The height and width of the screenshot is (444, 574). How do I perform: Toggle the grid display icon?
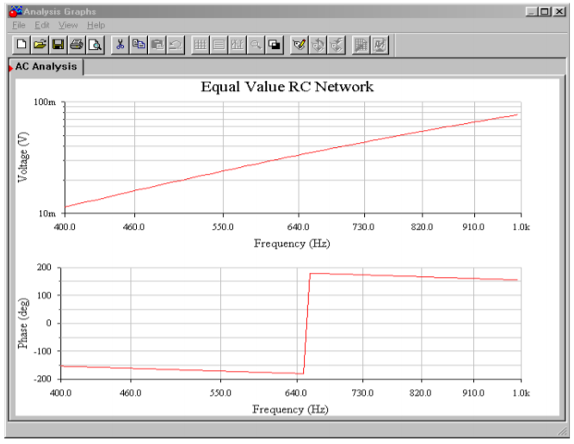pyautogui.click(x=200, y=44)
